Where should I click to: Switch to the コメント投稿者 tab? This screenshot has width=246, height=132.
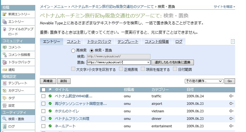point(157,42)
